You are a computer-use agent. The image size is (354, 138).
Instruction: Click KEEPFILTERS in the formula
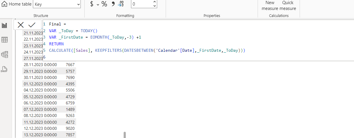point(108,51)
